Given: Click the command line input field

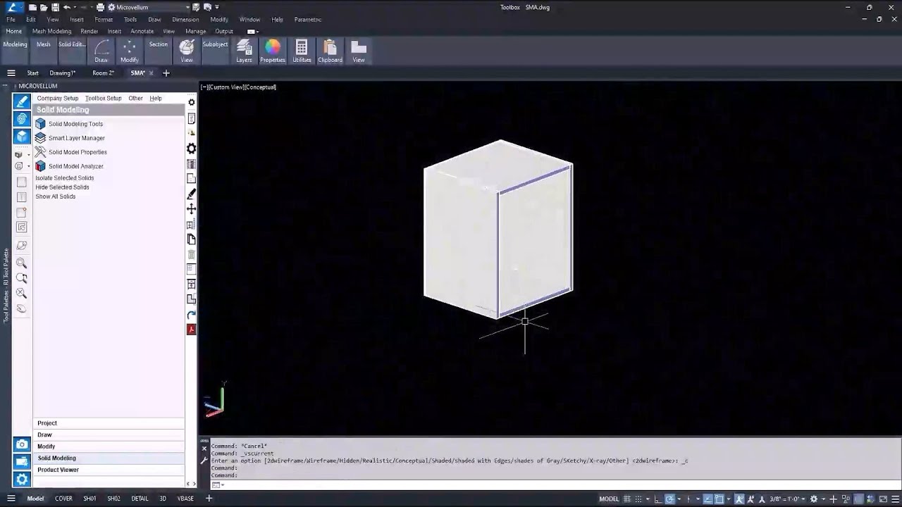Looking at the screenshot, I should tap(557, 484).
